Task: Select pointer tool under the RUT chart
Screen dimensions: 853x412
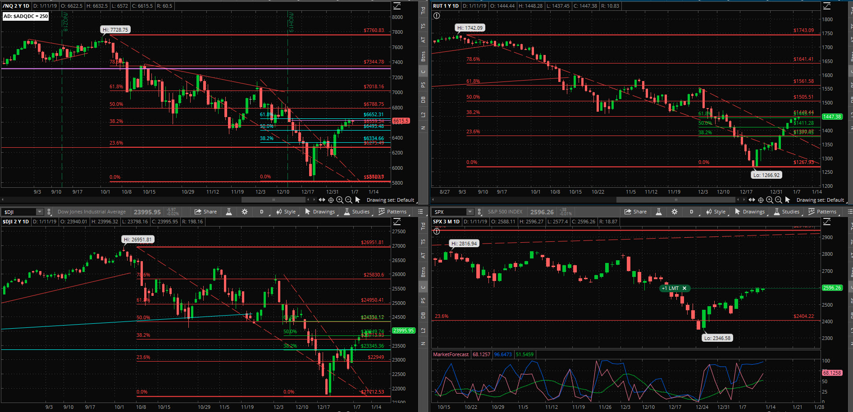Action: point(788,199)
